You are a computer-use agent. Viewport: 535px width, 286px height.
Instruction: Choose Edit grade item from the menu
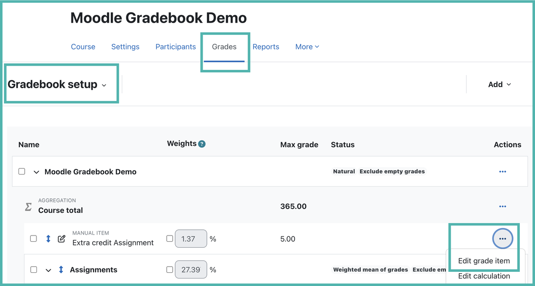point(483,261)
